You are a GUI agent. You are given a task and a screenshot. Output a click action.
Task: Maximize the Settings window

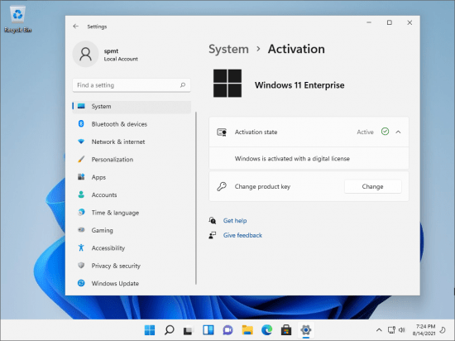tap(390, 22)
